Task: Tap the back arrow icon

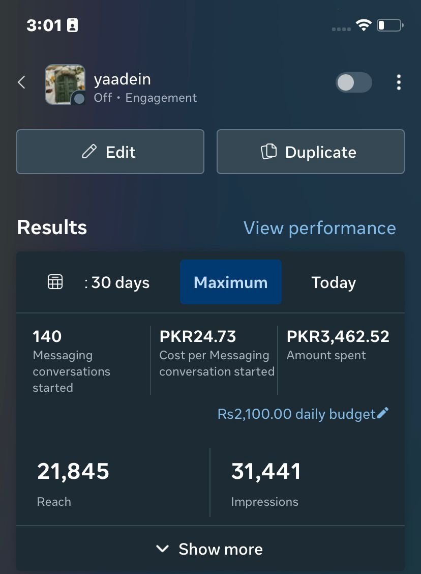Action: pos(21,82)
